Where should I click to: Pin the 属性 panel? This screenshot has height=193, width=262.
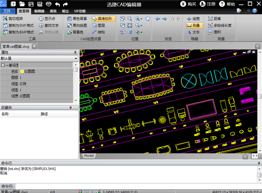click(75, 53)
